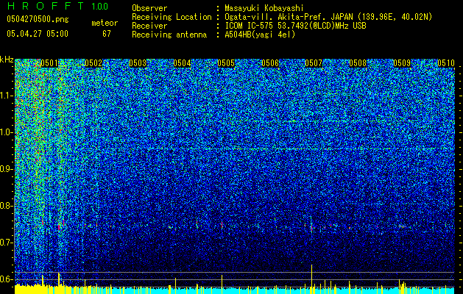Screen dimensions: 463x294
Task: Click the 0507 time marker
Action: coord(314,63)
